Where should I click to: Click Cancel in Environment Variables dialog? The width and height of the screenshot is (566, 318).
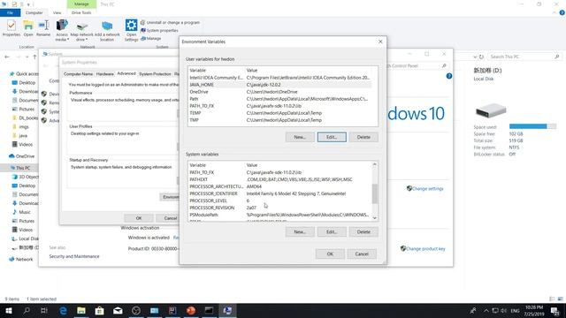pyautogui.click(x=362, y=254)
